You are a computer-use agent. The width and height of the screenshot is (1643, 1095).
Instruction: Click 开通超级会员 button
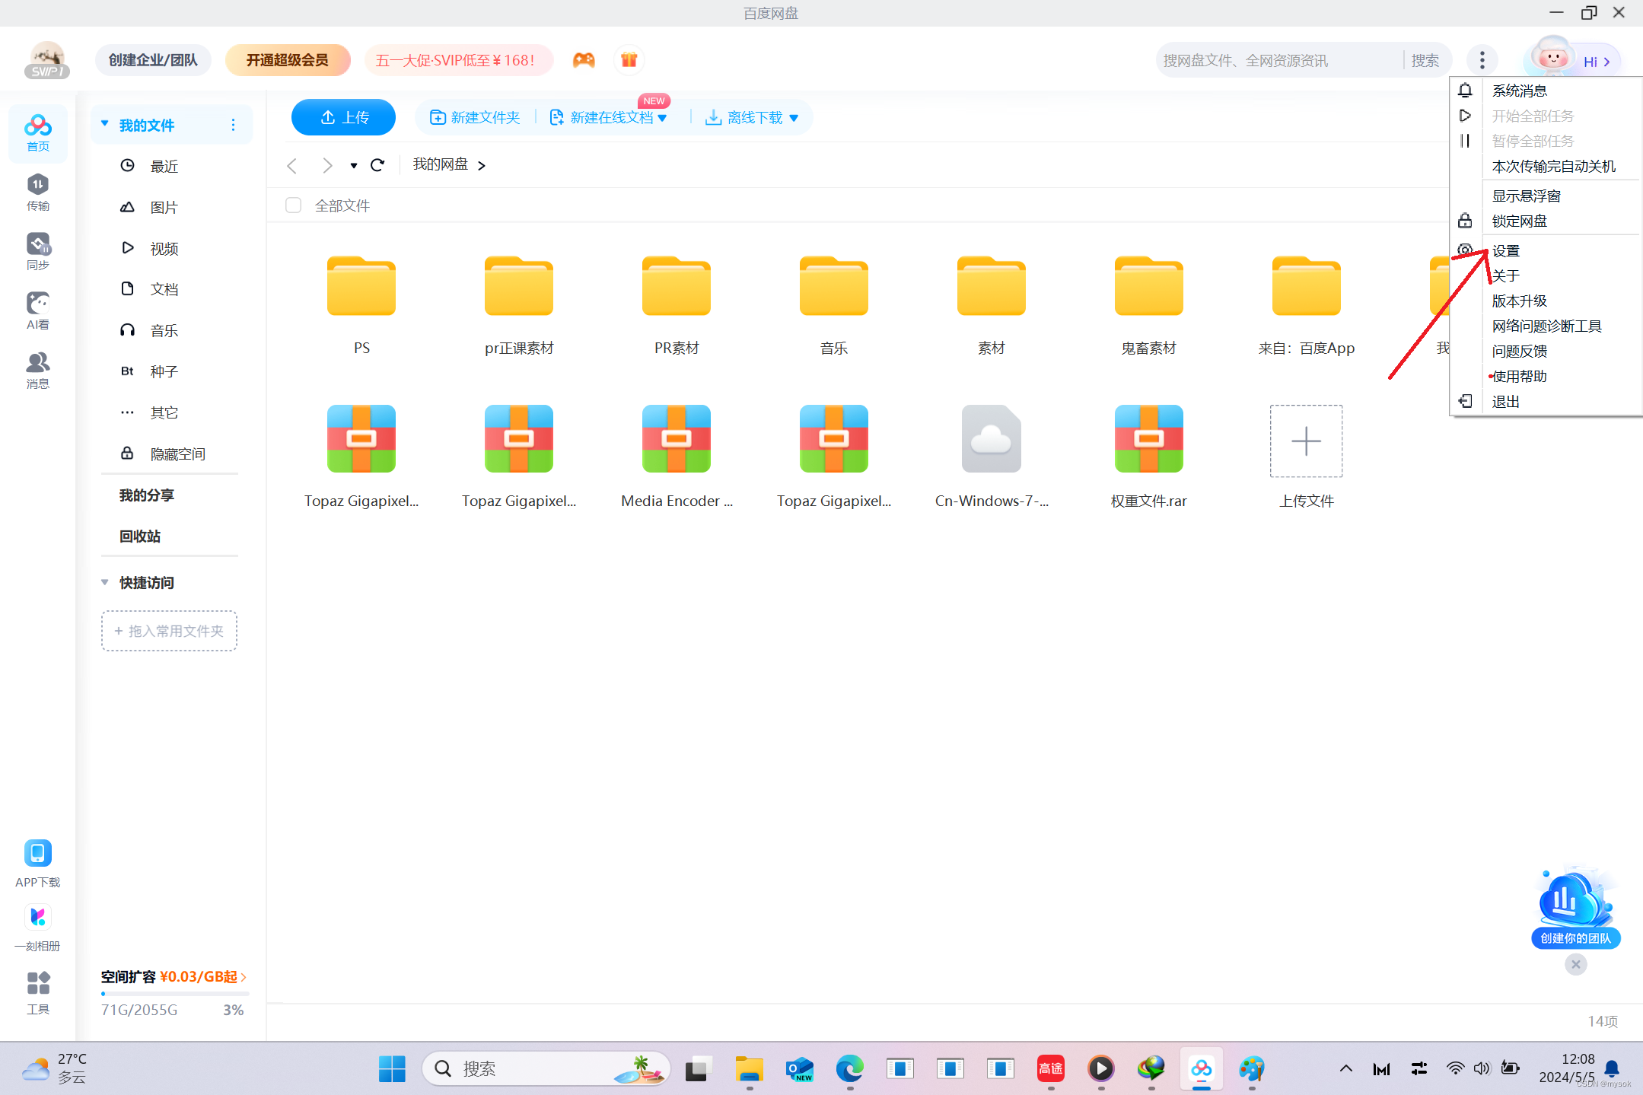coord(288,60)
